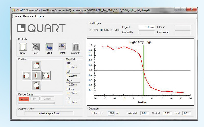This screenshot has width=204, height=127.
Task: Click the 'no test adapter found' status
Action: (x=49, y=113)
